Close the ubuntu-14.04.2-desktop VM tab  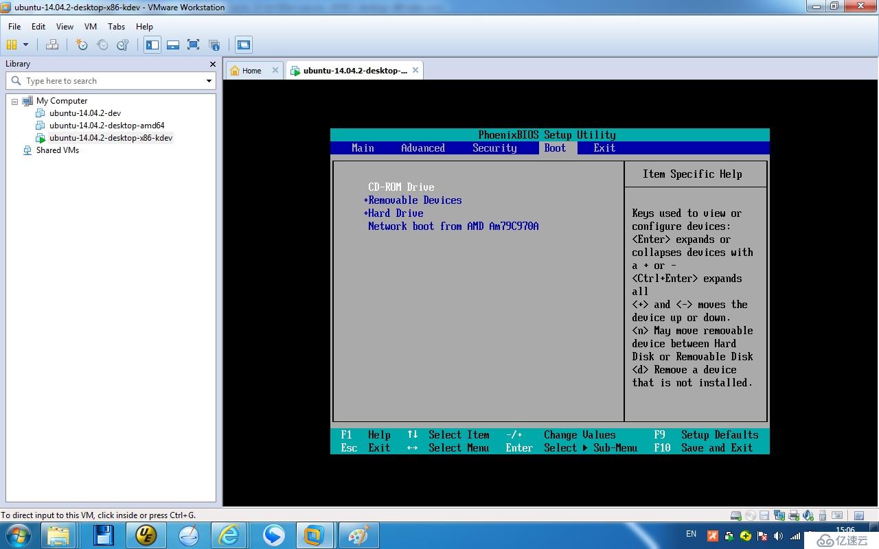pos(415,70)
